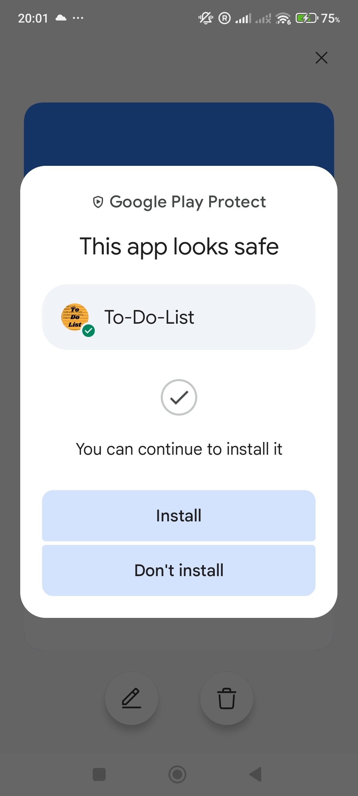The width and height of the screenshot is (358, 796).
Task: Tap the gray circular checkmark icon
Action: [x=179, y=397]
